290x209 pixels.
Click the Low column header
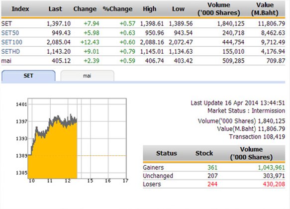coord(178,9)
